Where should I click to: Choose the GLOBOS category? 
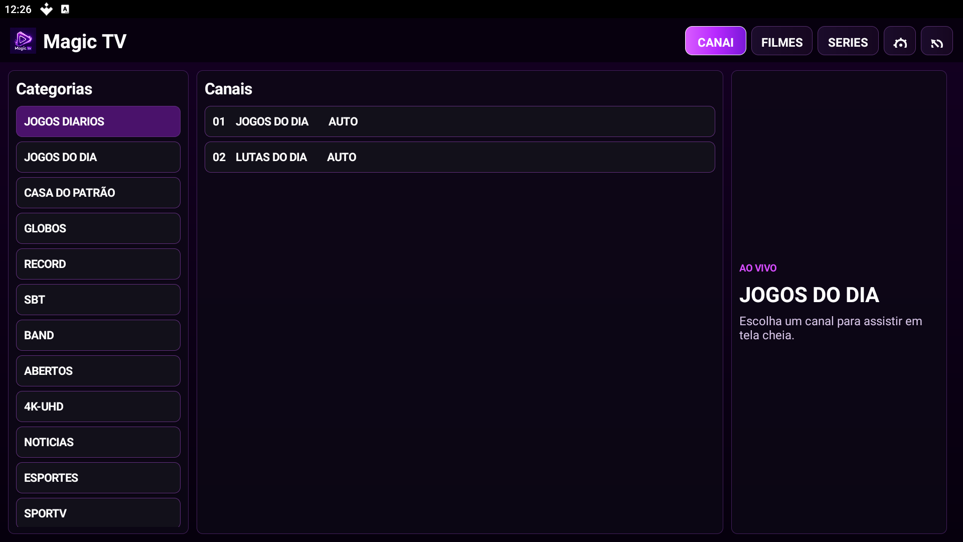pos(98,228)
